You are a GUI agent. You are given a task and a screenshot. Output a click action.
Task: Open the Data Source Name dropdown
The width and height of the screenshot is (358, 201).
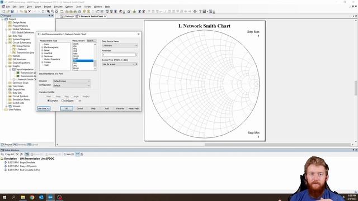[120, 46]
